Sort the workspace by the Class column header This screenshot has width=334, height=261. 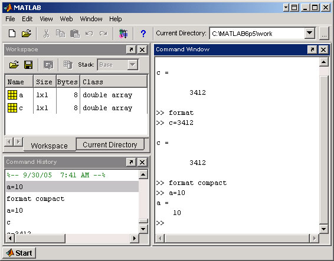pos(113,81)
